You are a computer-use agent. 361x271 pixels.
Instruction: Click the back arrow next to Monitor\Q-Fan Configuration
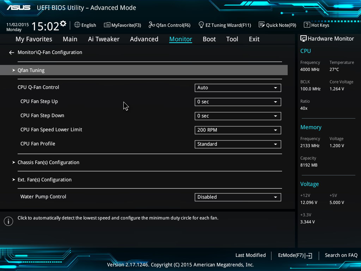click(12, 53)
